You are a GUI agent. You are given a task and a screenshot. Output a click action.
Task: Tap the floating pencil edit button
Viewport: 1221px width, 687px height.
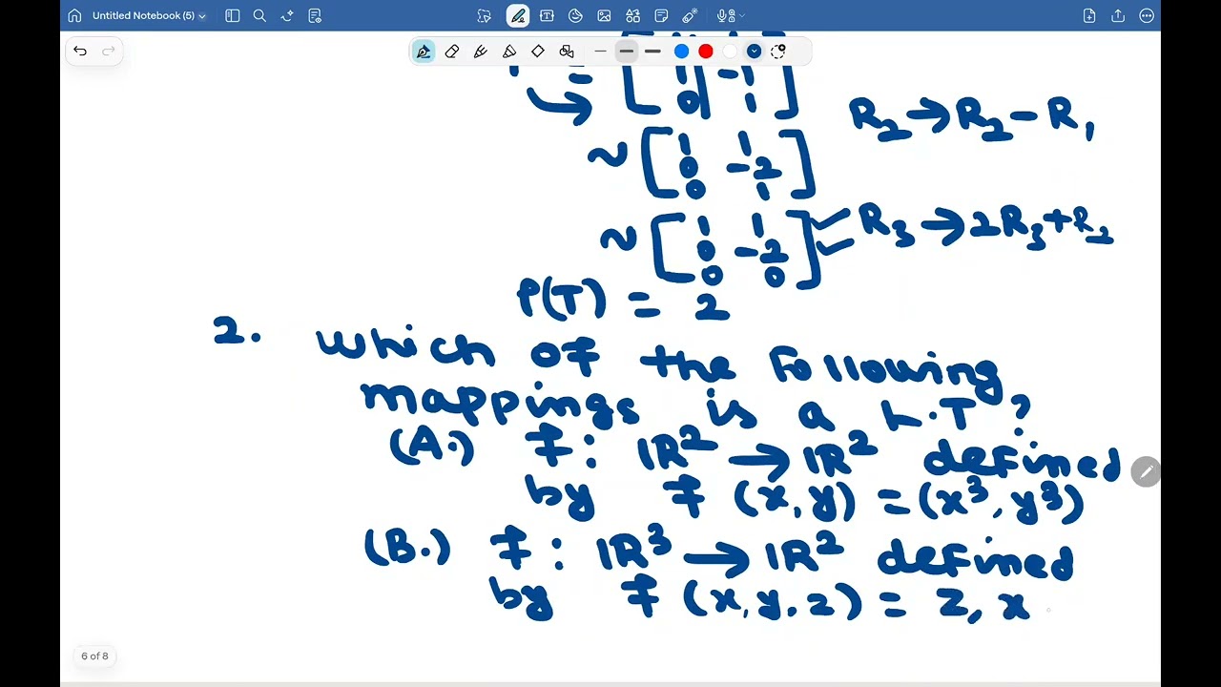tap(1146, 471)
